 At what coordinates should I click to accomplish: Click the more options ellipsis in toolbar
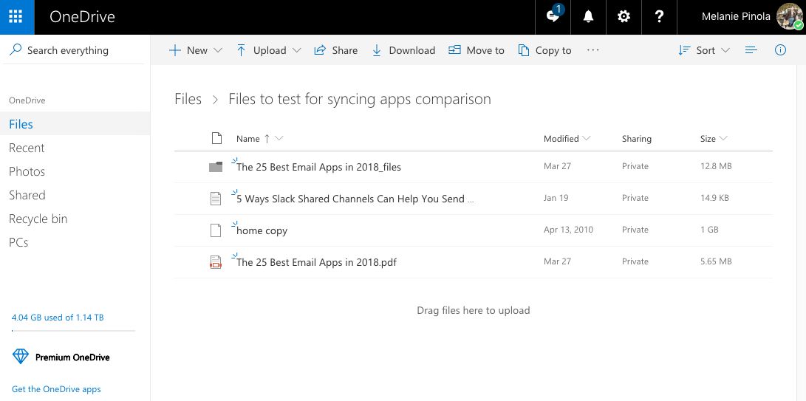coord(592,50)
